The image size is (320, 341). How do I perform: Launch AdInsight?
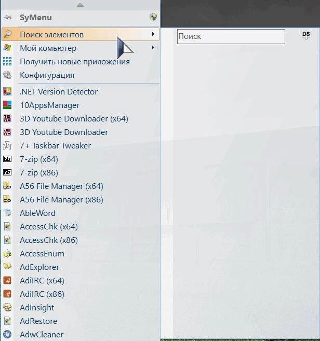81,307
